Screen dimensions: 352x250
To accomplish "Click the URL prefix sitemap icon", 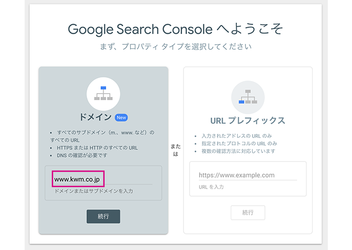I will (248, 97).
